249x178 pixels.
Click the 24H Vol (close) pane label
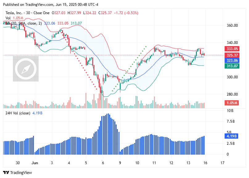18,113
